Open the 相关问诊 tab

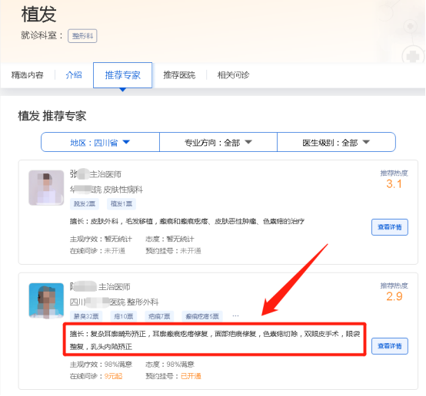click(233, 75)
